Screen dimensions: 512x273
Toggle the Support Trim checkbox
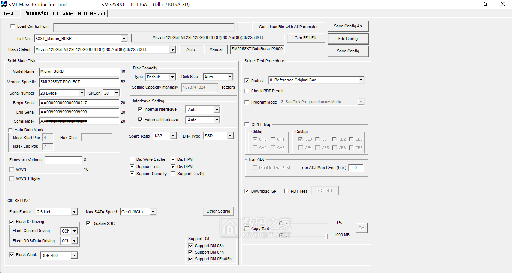(132, 166)
